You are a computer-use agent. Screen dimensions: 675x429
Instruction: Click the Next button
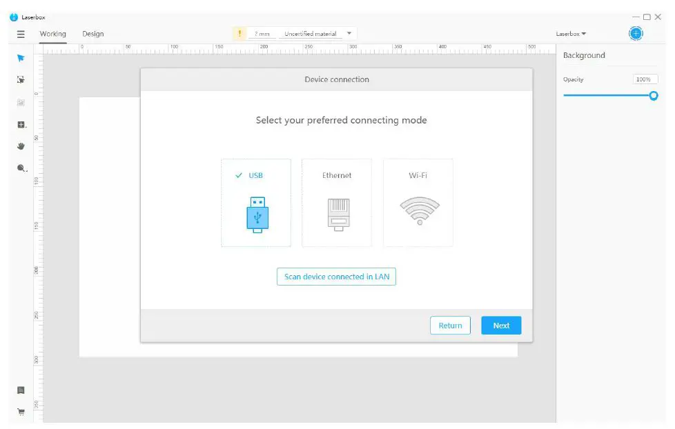pos(501,326)
